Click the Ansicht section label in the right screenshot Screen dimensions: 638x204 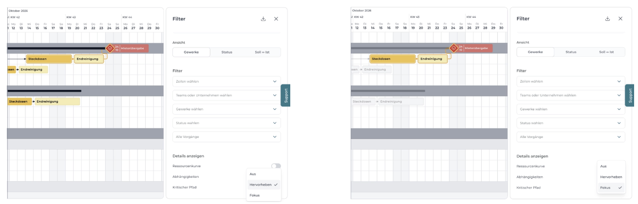(523, 43)
